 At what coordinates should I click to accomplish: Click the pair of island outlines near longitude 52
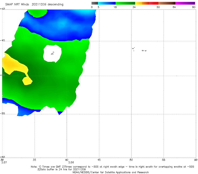click(144, 51)
